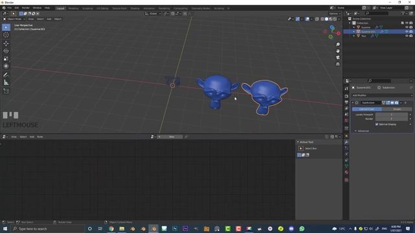Hide Text object via eye icon
415x233 pixels.
point(407,36)
